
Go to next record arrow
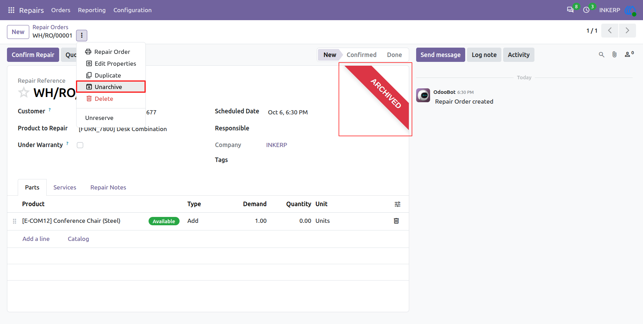click(627, 31)
